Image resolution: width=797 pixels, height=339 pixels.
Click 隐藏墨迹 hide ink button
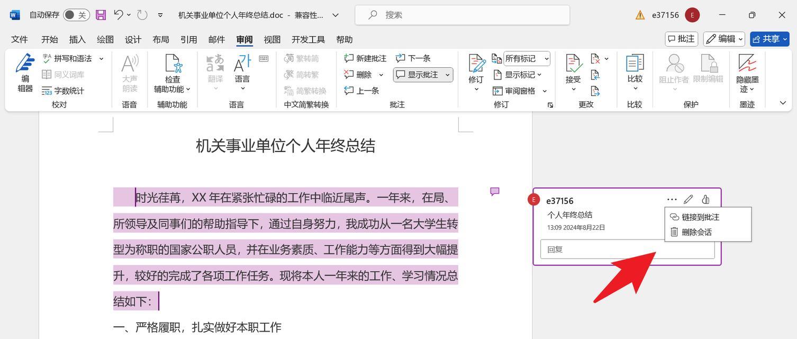pyautogui.click(x=747, y=73)
